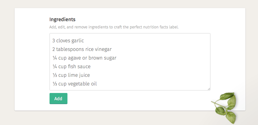Screen dimensions: 258x125
Task: Click the '⅓ cup lime juice' line
Action: point(71,75)
